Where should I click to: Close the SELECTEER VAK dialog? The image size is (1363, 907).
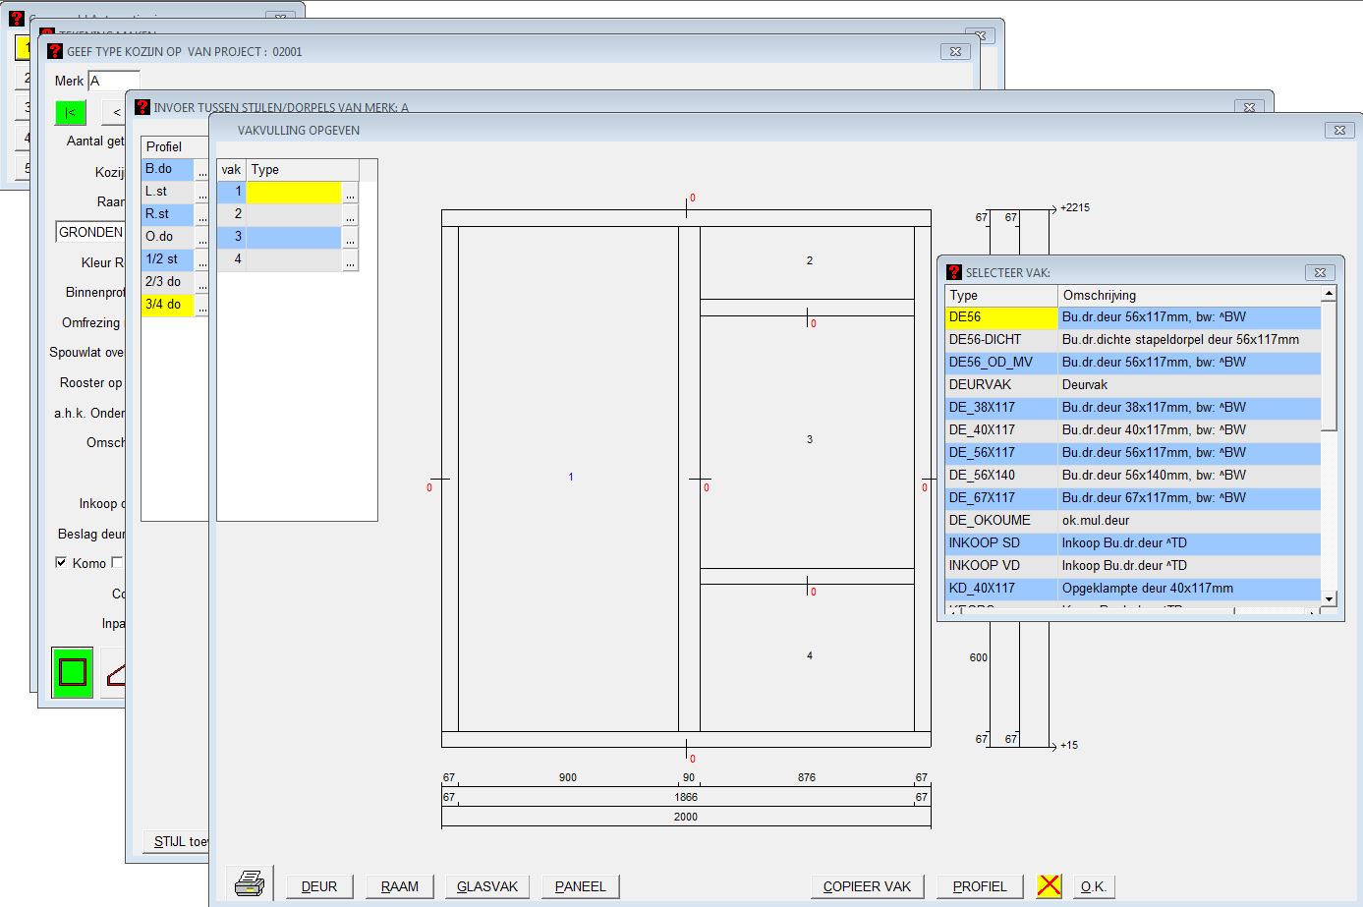1320,272
